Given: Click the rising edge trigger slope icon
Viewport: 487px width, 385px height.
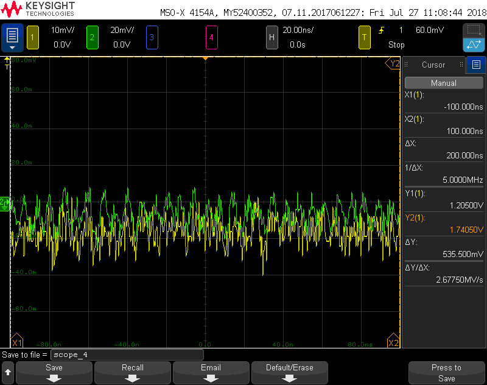Looking at the screenshot, I should pos(382,30).
